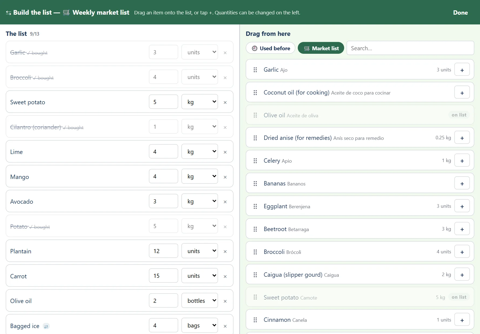Open the unit dropdown for Sweet potato
The height and width of the screenshot is (334, 480).
[200, 102]
